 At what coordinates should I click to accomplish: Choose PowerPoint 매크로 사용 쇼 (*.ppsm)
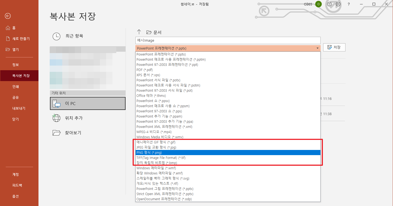pos(228,106)
